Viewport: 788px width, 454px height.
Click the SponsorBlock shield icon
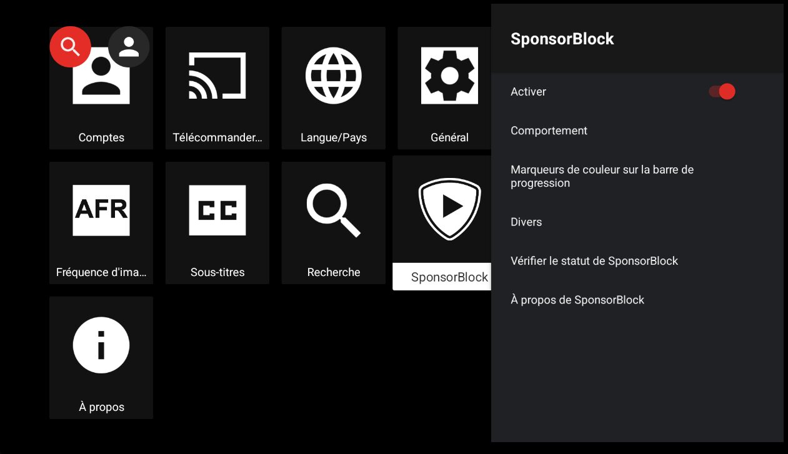click(449, 209)
